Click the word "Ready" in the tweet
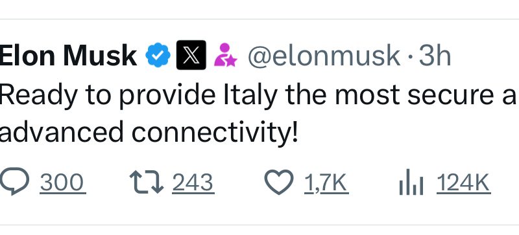Screen dimensions: 519x235 tap(38, 96)
